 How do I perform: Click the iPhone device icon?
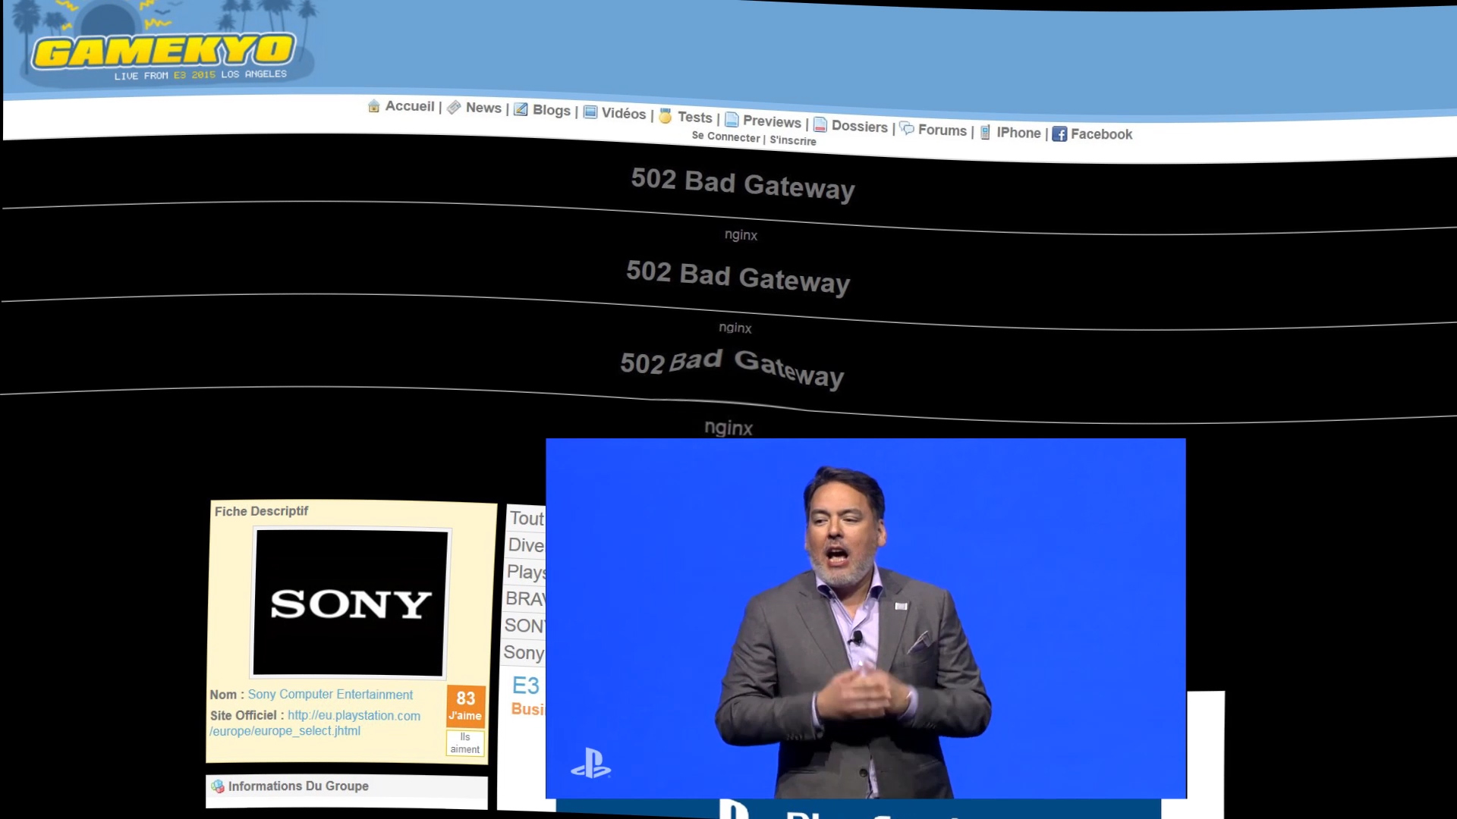coord(985,132)
